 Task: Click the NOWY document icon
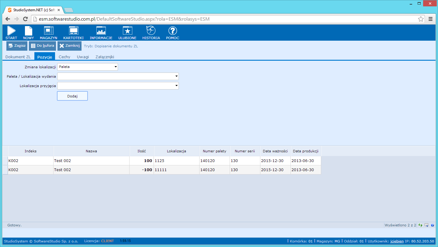[x=28, y=33]
